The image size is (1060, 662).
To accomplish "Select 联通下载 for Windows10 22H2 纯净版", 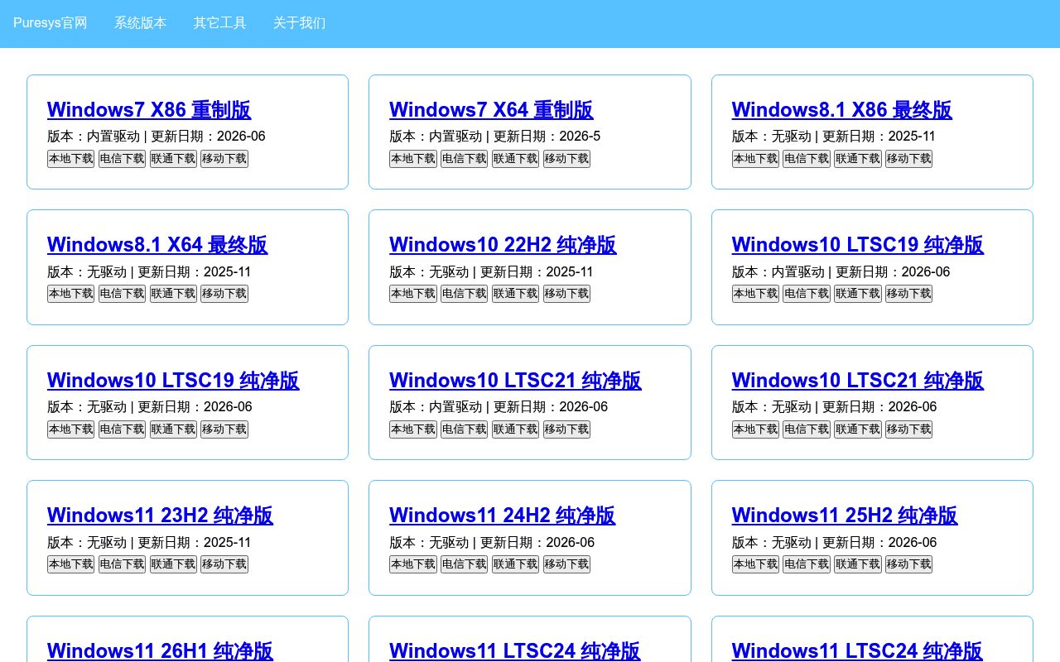I will coord(516,294).
